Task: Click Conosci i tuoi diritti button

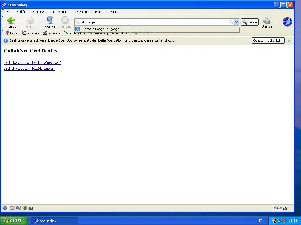Action: click(x=268, y=40)
